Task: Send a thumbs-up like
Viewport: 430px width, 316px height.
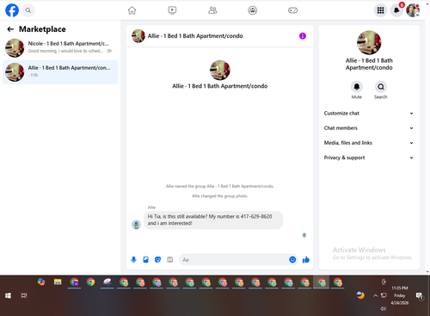Action: point(306,260)
